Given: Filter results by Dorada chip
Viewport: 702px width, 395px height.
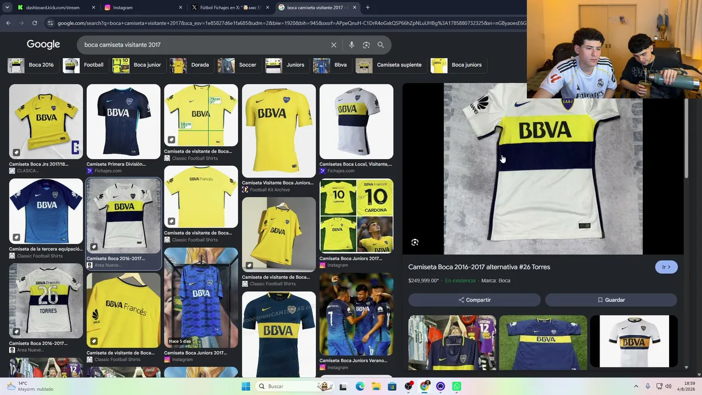Looking at the screenshot, I should 191,65.
